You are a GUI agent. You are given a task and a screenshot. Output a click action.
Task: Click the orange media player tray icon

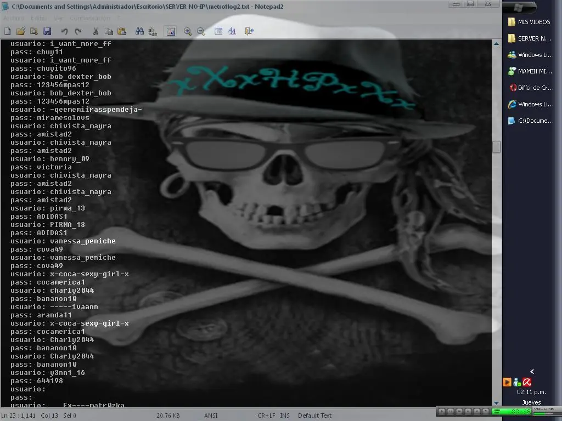(507, 382)
